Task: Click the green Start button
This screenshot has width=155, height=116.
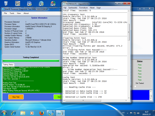Action: pyautogui.click(x=58, y=97)
